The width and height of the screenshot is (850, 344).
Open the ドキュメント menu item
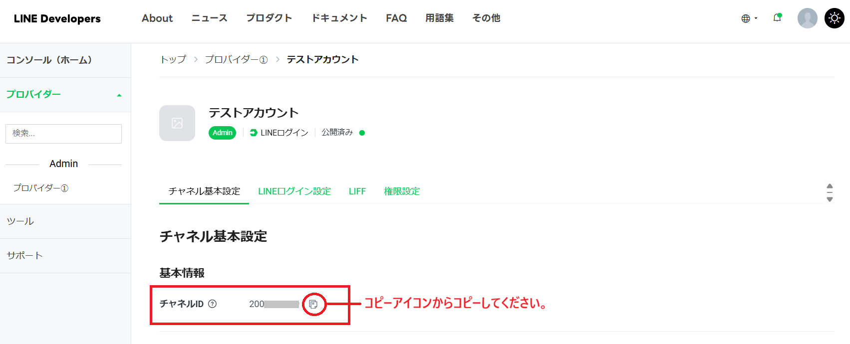pos(339,18)
